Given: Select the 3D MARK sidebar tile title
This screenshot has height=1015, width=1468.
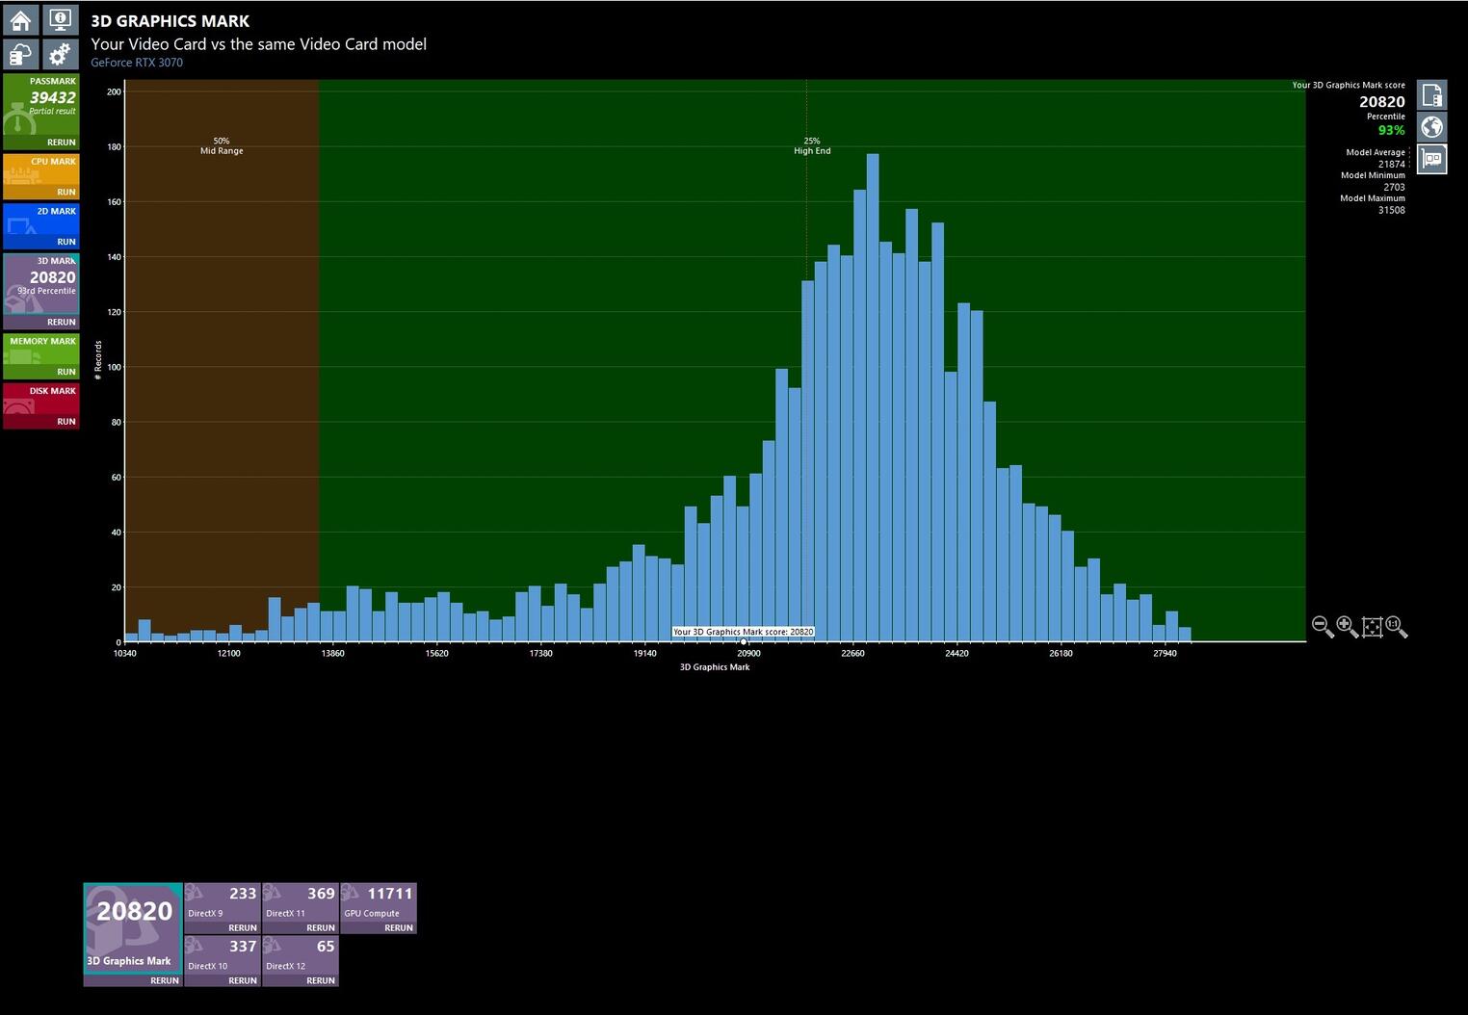Looking at the screenshot, I should pyautogui.click(x=57, y=261).
